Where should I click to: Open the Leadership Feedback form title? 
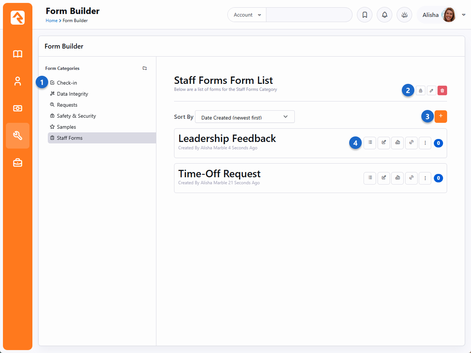click(227, 139)
